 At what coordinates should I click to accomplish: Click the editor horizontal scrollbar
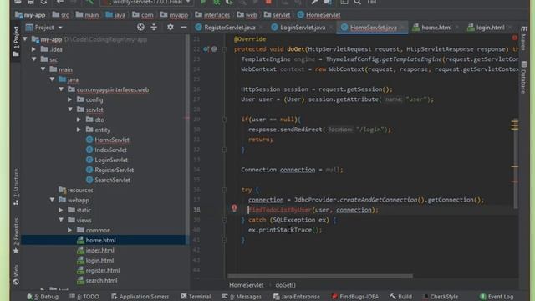point(320,276)
